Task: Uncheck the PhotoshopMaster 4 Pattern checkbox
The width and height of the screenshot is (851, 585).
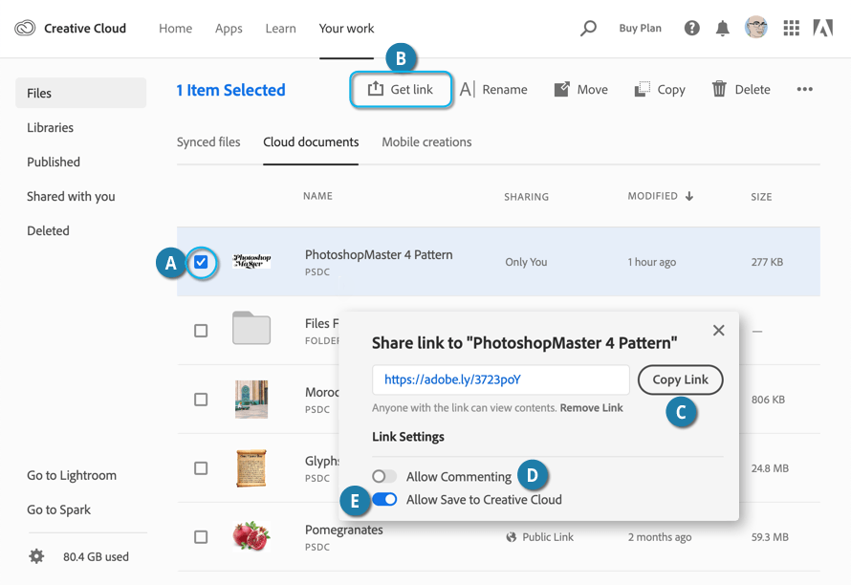Action: pyautogui.click(x=201, y=262)
